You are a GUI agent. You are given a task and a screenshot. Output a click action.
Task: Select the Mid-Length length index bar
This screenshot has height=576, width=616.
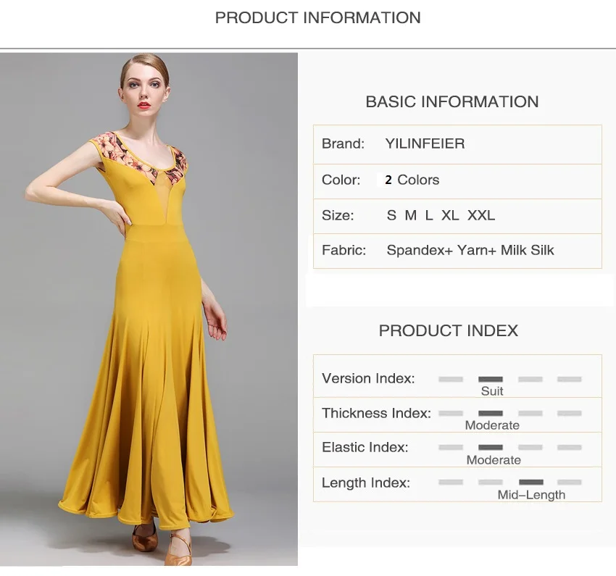[x=530, y=482]
